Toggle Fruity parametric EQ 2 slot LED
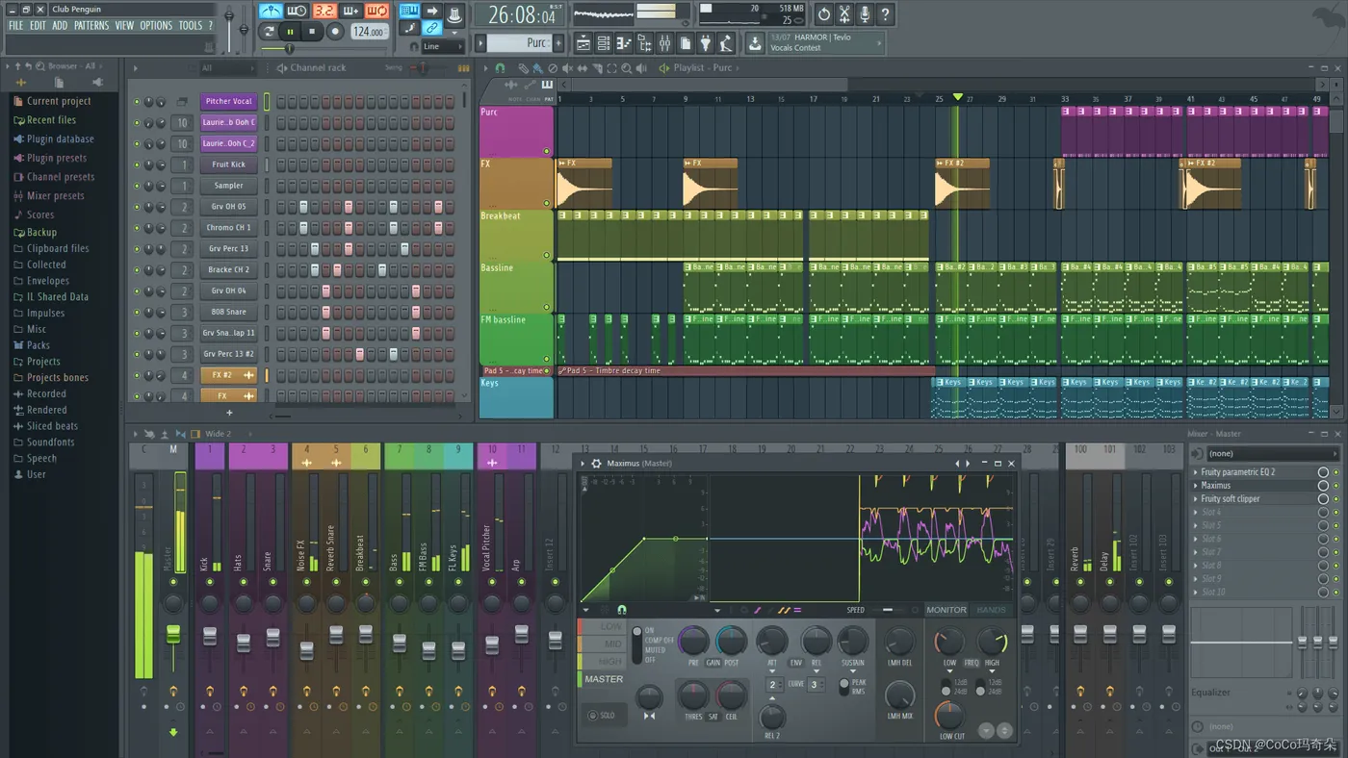 (1335, 472)
